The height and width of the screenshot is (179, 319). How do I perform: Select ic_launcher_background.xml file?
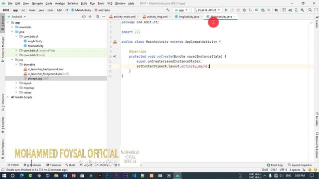(45, 69)
